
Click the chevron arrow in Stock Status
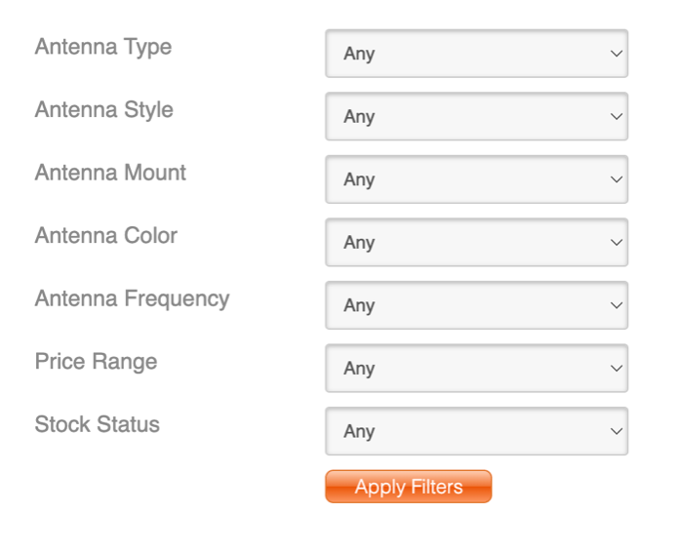[x=616, y=431]
